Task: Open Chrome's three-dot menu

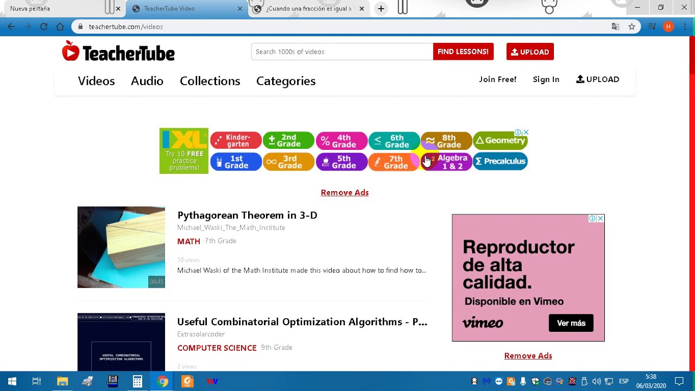Action: pyautogui.click(x=684, y=27)
